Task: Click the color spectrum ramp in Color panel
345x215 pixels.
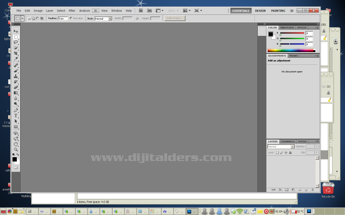Action: click(x=291, y=51)
